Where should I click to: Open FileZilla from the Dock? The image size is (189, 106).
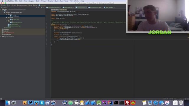[x=127, y=103]
